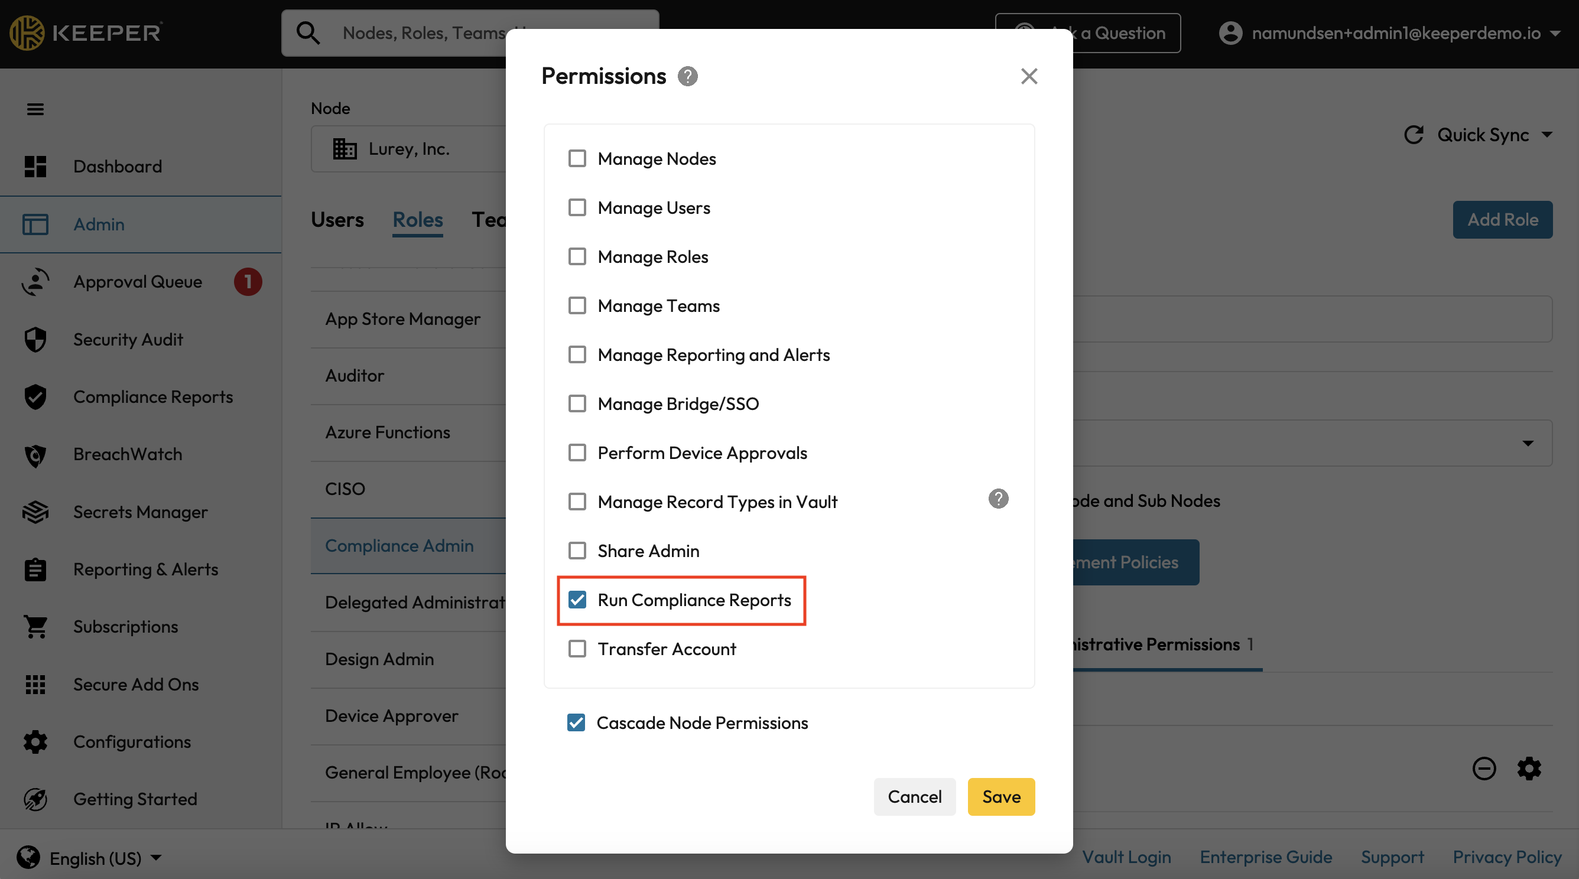The width and height of the screenshot is (1579, 879).
Task: Click the Manage Record Types help icon
Action: (x=998, y=499)
